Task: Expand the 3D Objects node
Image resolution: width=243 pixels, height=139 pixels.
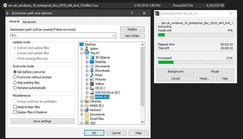Action: coord(87,57)
